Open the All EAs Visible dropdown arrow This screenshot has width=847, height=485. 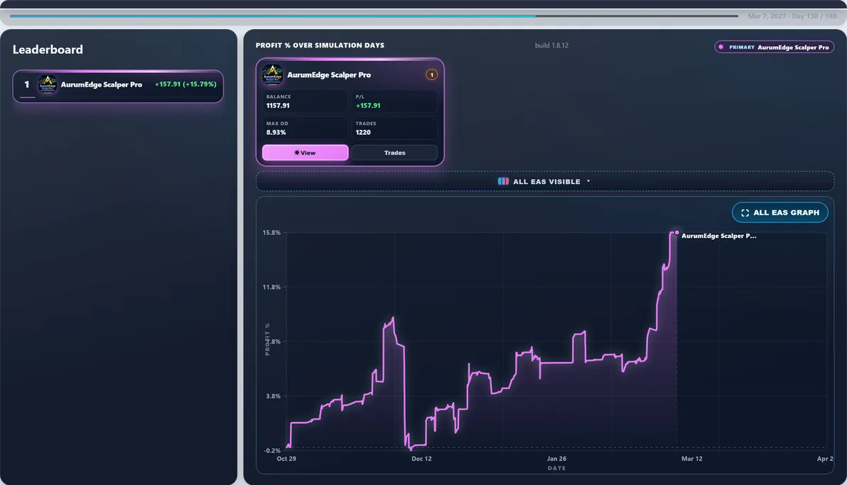588,182
